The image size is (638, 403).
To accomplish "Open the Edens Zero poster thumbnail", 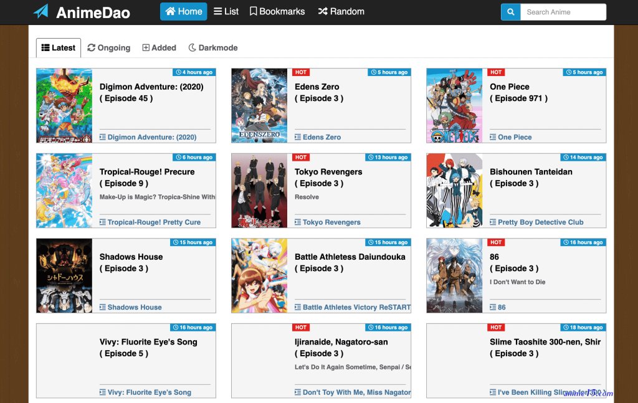I will click(x=259, y=106).
